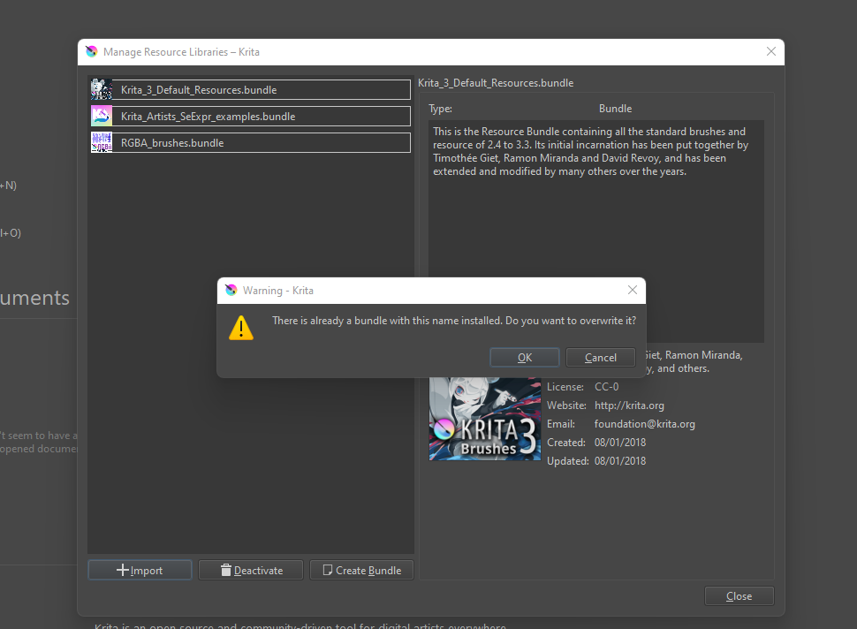Click the RGBA_brushes bundle thumbnail icon
The width and height of the screenshot is (857, 629).
(102, 142)
